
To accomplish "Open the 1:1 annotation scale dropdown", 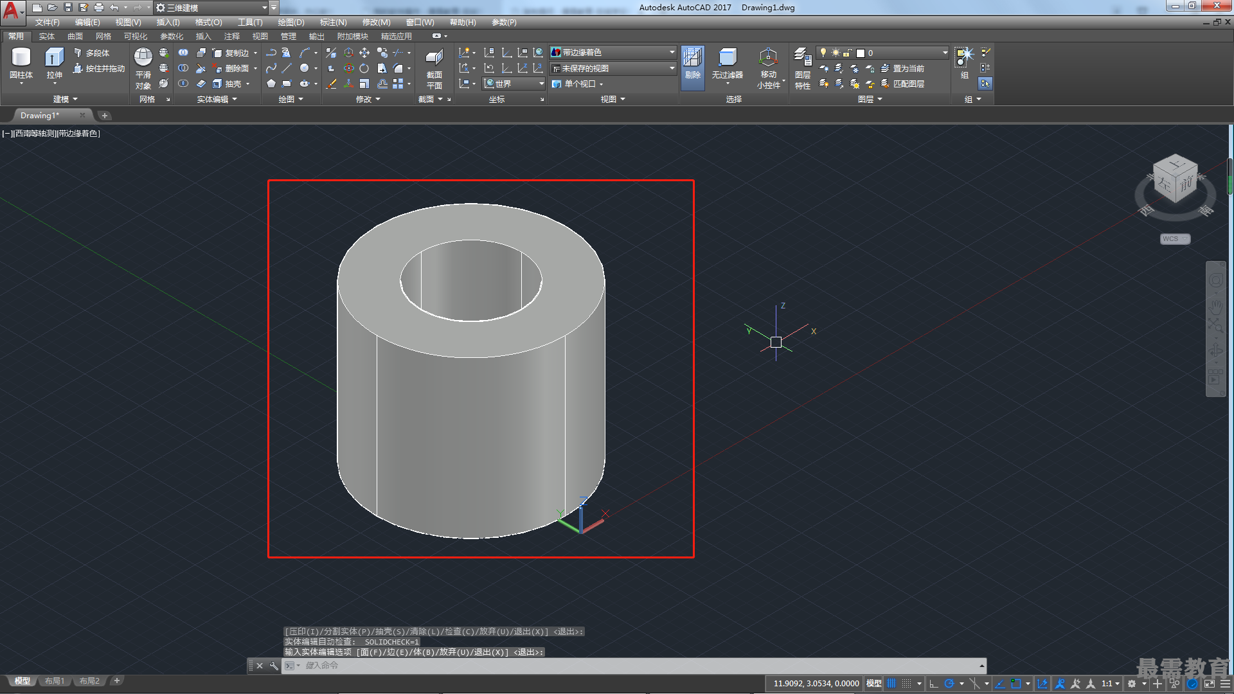I will click(1111, 684).
